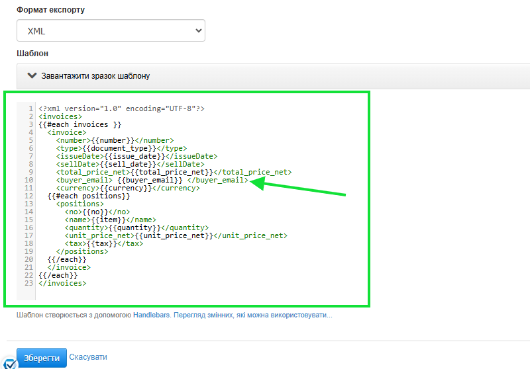Viewport: 530px width, 369px height.
Task: Open the Перегляд змінних link
Action: click(x=252, y=315)
